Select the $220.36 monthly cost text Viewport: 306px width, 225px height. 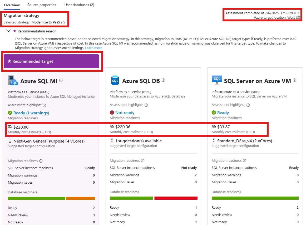click(123, 127)
